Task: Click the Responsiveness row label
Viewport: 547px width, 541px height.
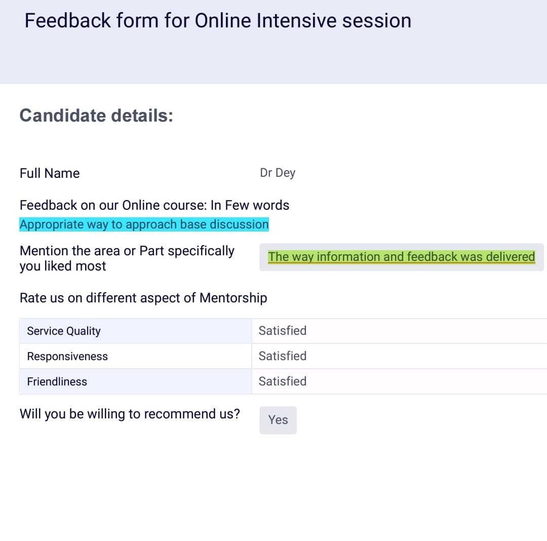Action: (x=67, y=356)
